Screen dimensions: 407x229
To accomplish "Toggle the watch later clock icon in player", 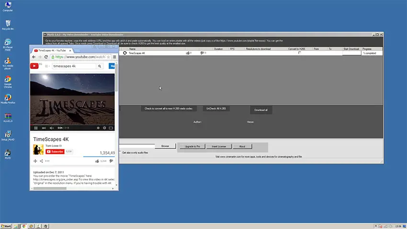I will click(98, 128).
